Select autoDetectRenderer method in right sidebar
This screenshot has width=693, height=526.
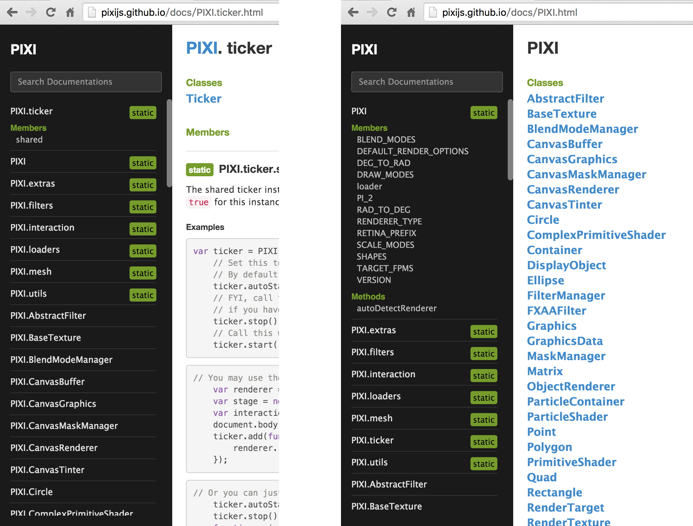[x=397, y=308]
